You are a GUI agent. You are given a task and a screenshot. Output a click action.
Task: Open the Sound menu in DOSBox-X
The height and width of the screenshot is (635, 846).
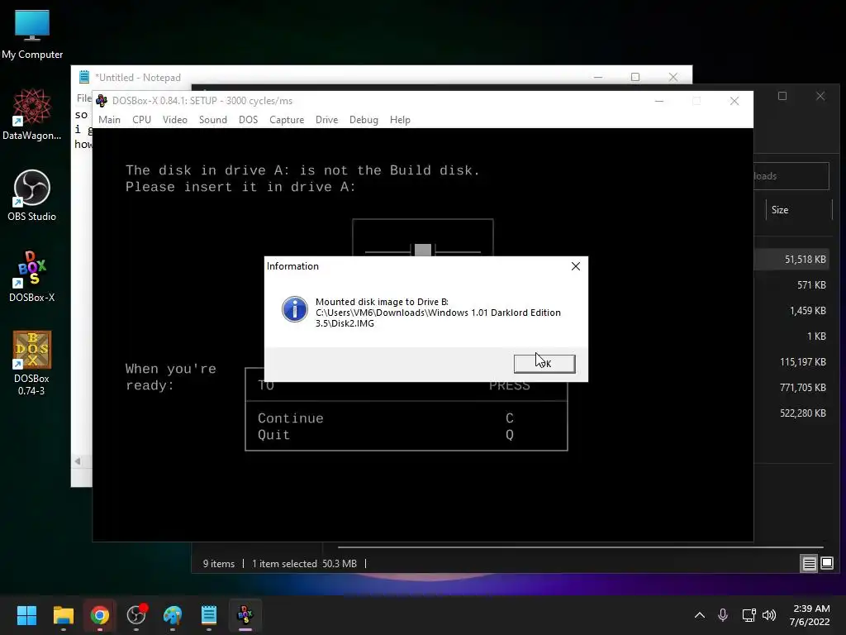coord(213,120)
